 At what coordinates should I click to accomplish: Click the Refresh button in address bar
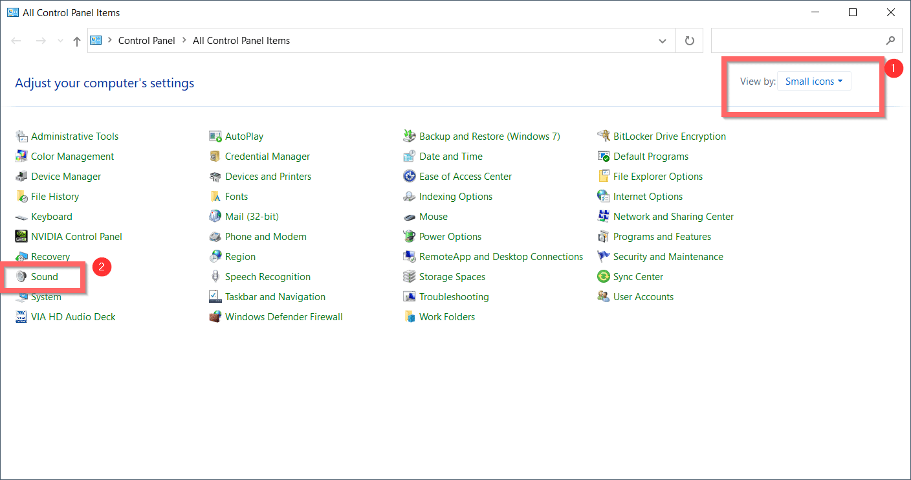click(690, 41)
